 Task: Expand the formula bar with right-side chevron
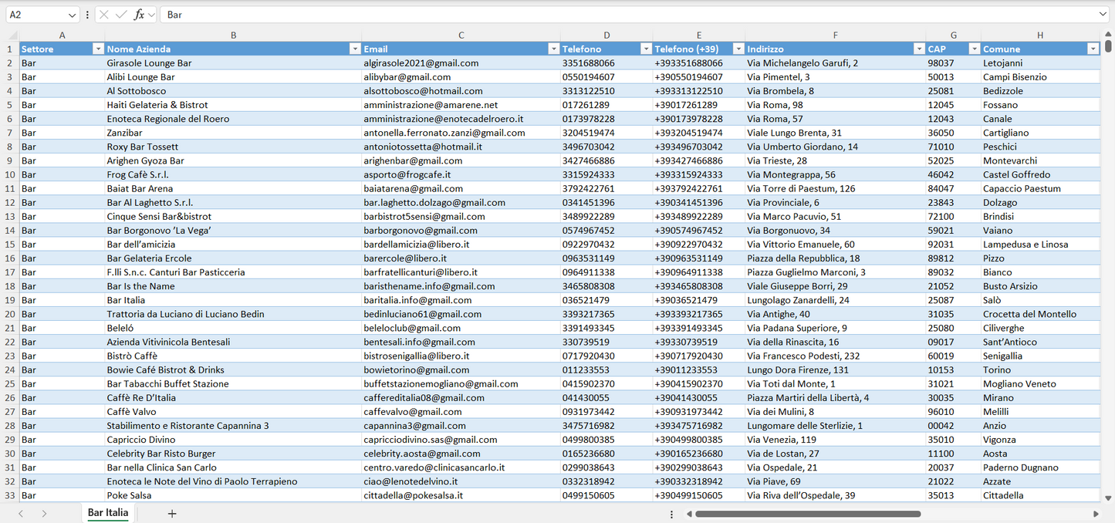[x=1102, y=15]
